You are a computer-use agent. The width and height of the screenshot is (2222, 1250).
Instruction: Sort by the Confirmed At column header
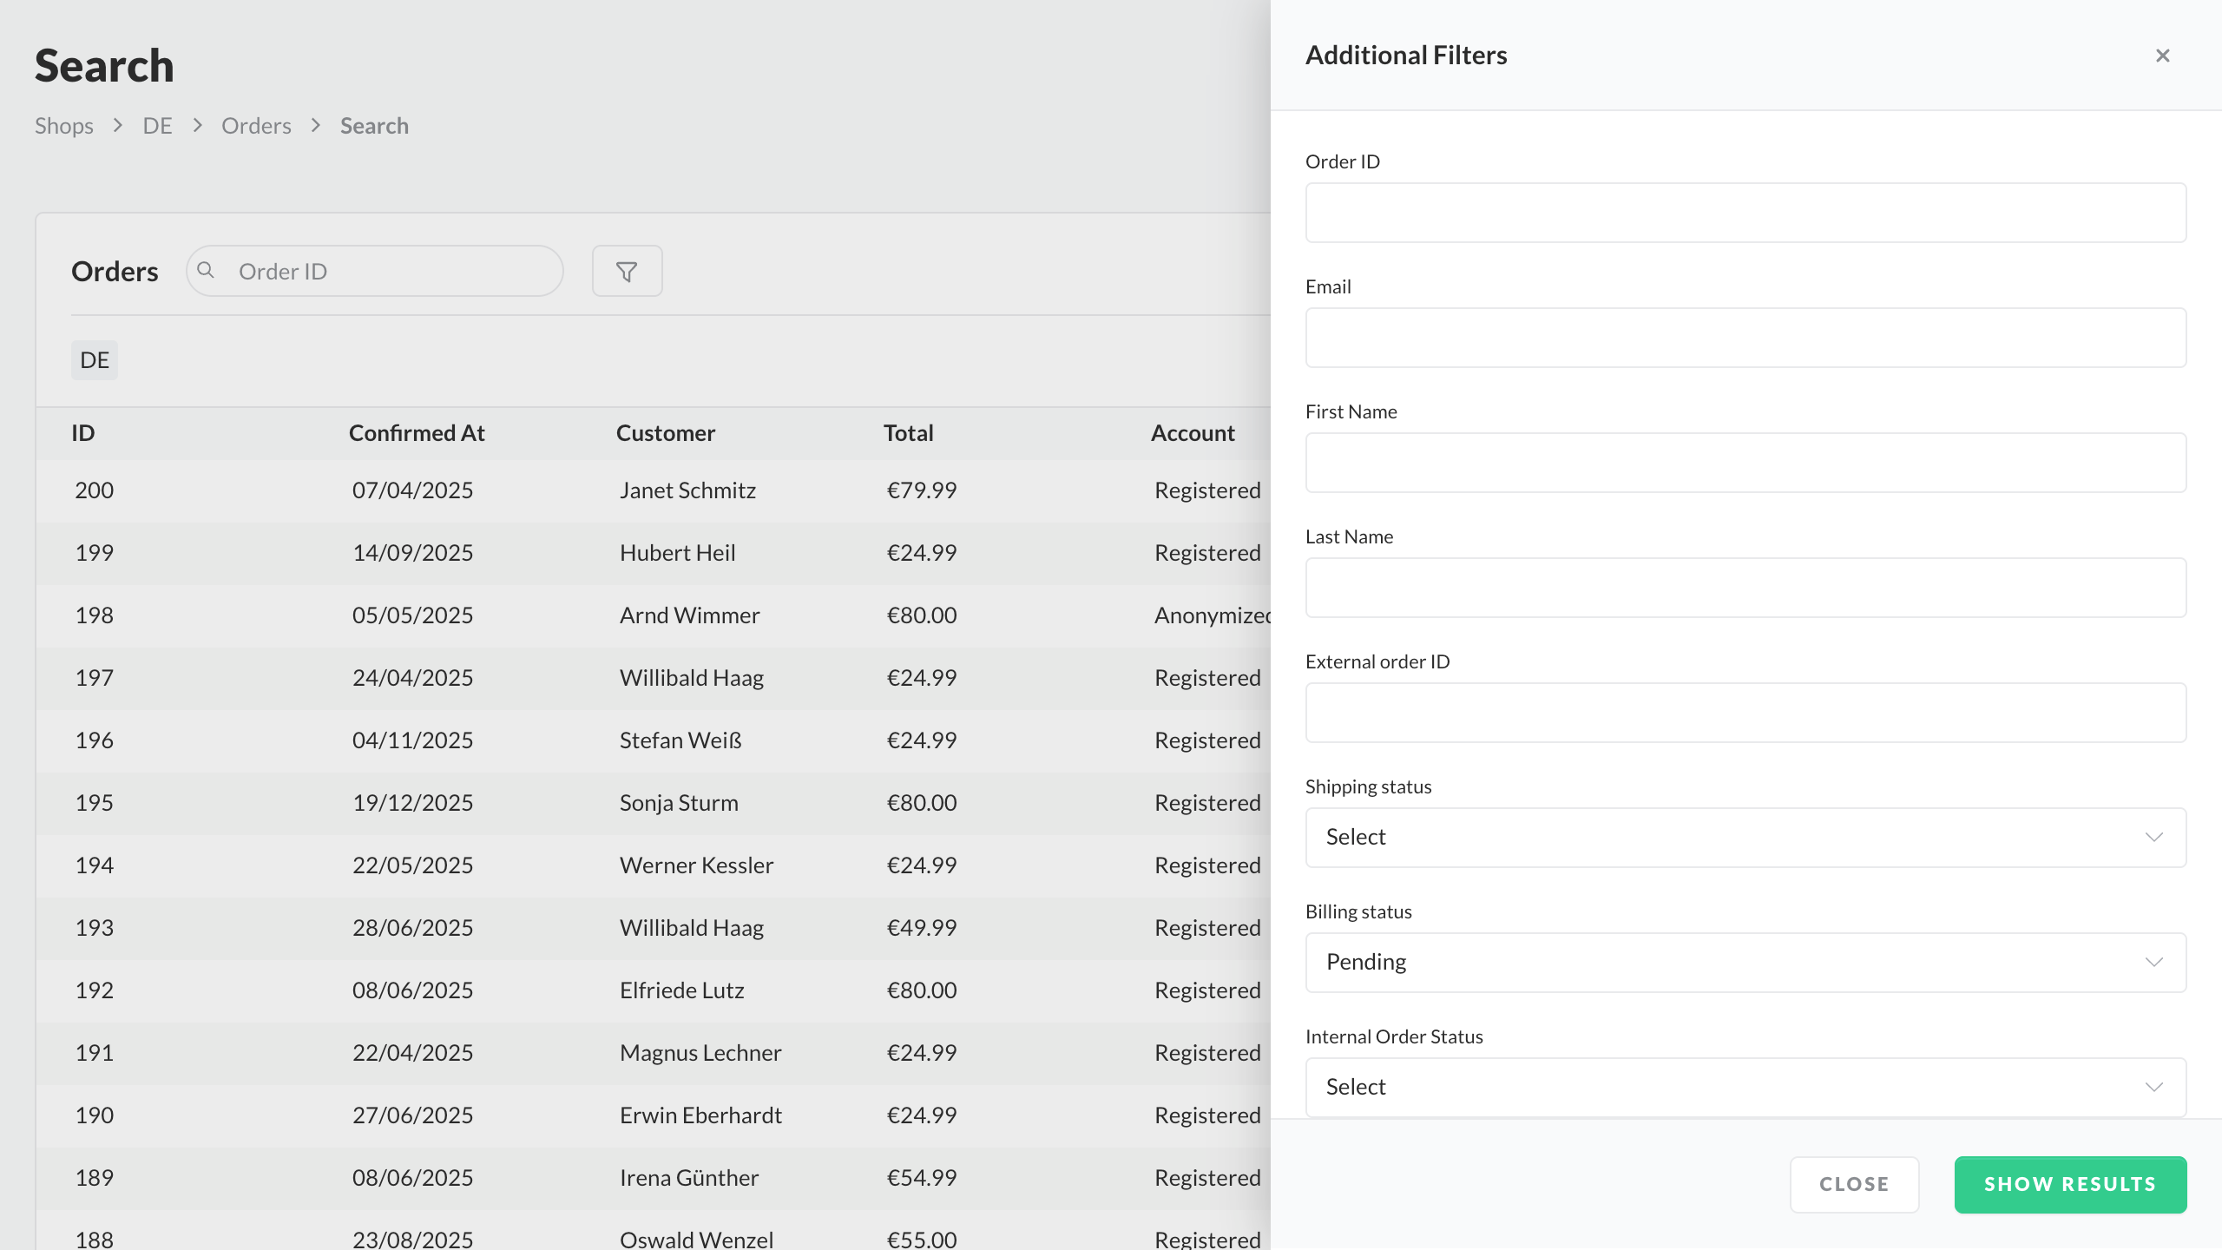[x=417, y=433]
